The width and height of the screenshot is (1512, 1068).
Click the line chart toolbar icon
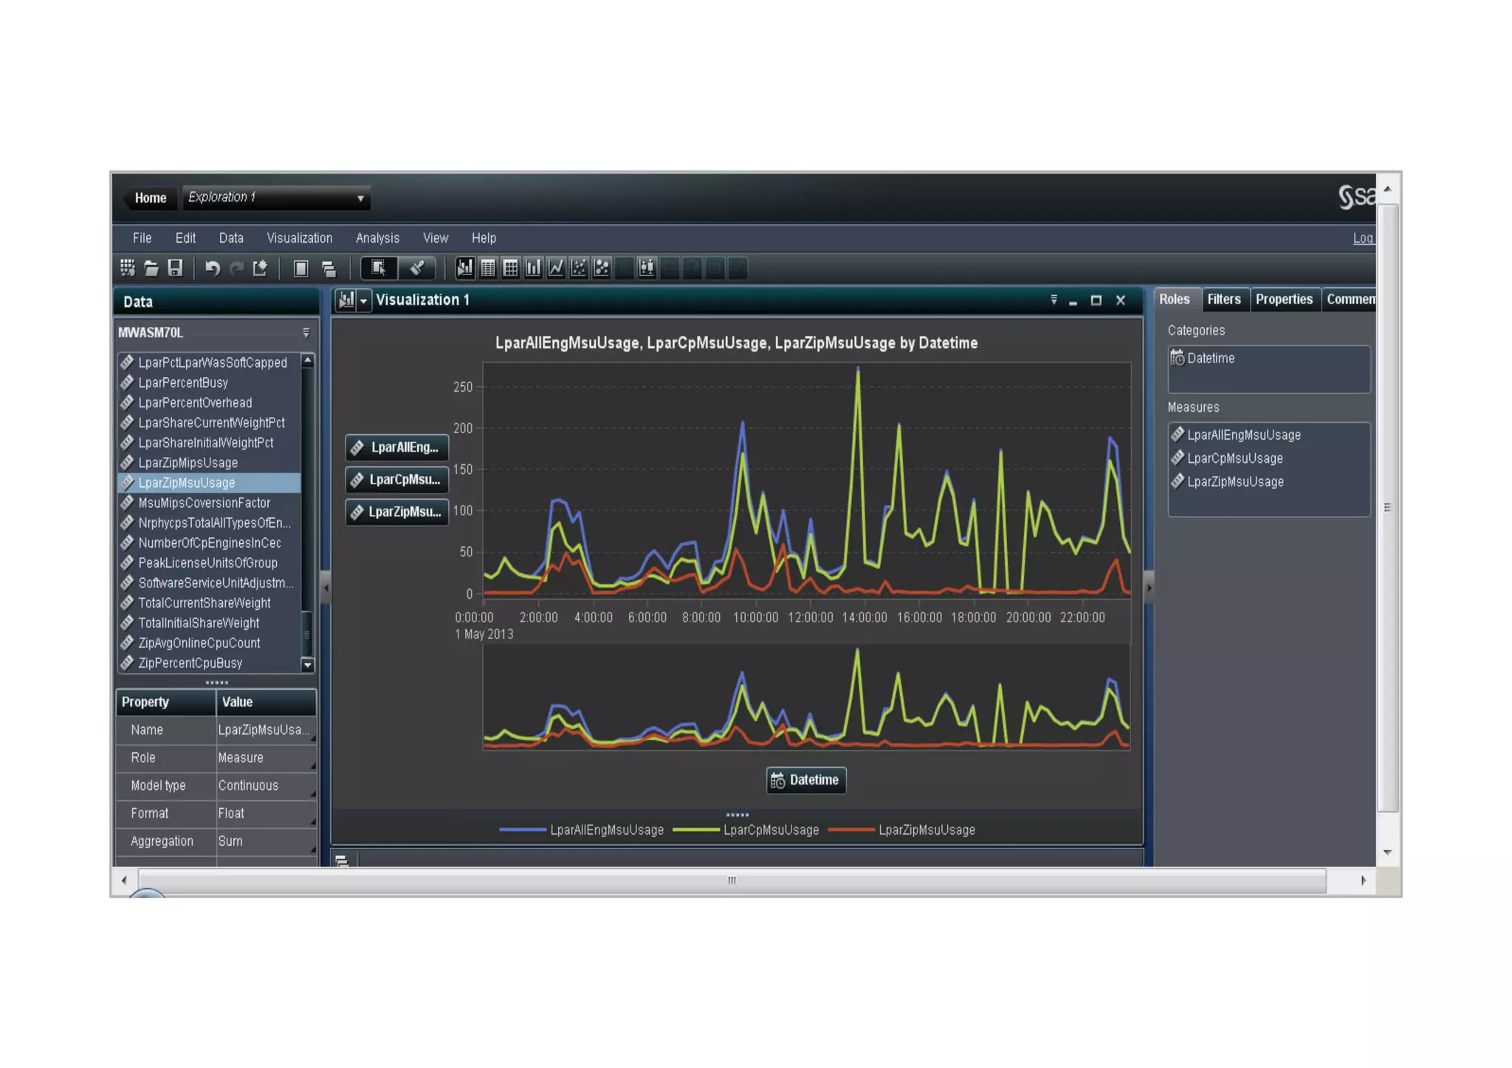coord(556,269)
